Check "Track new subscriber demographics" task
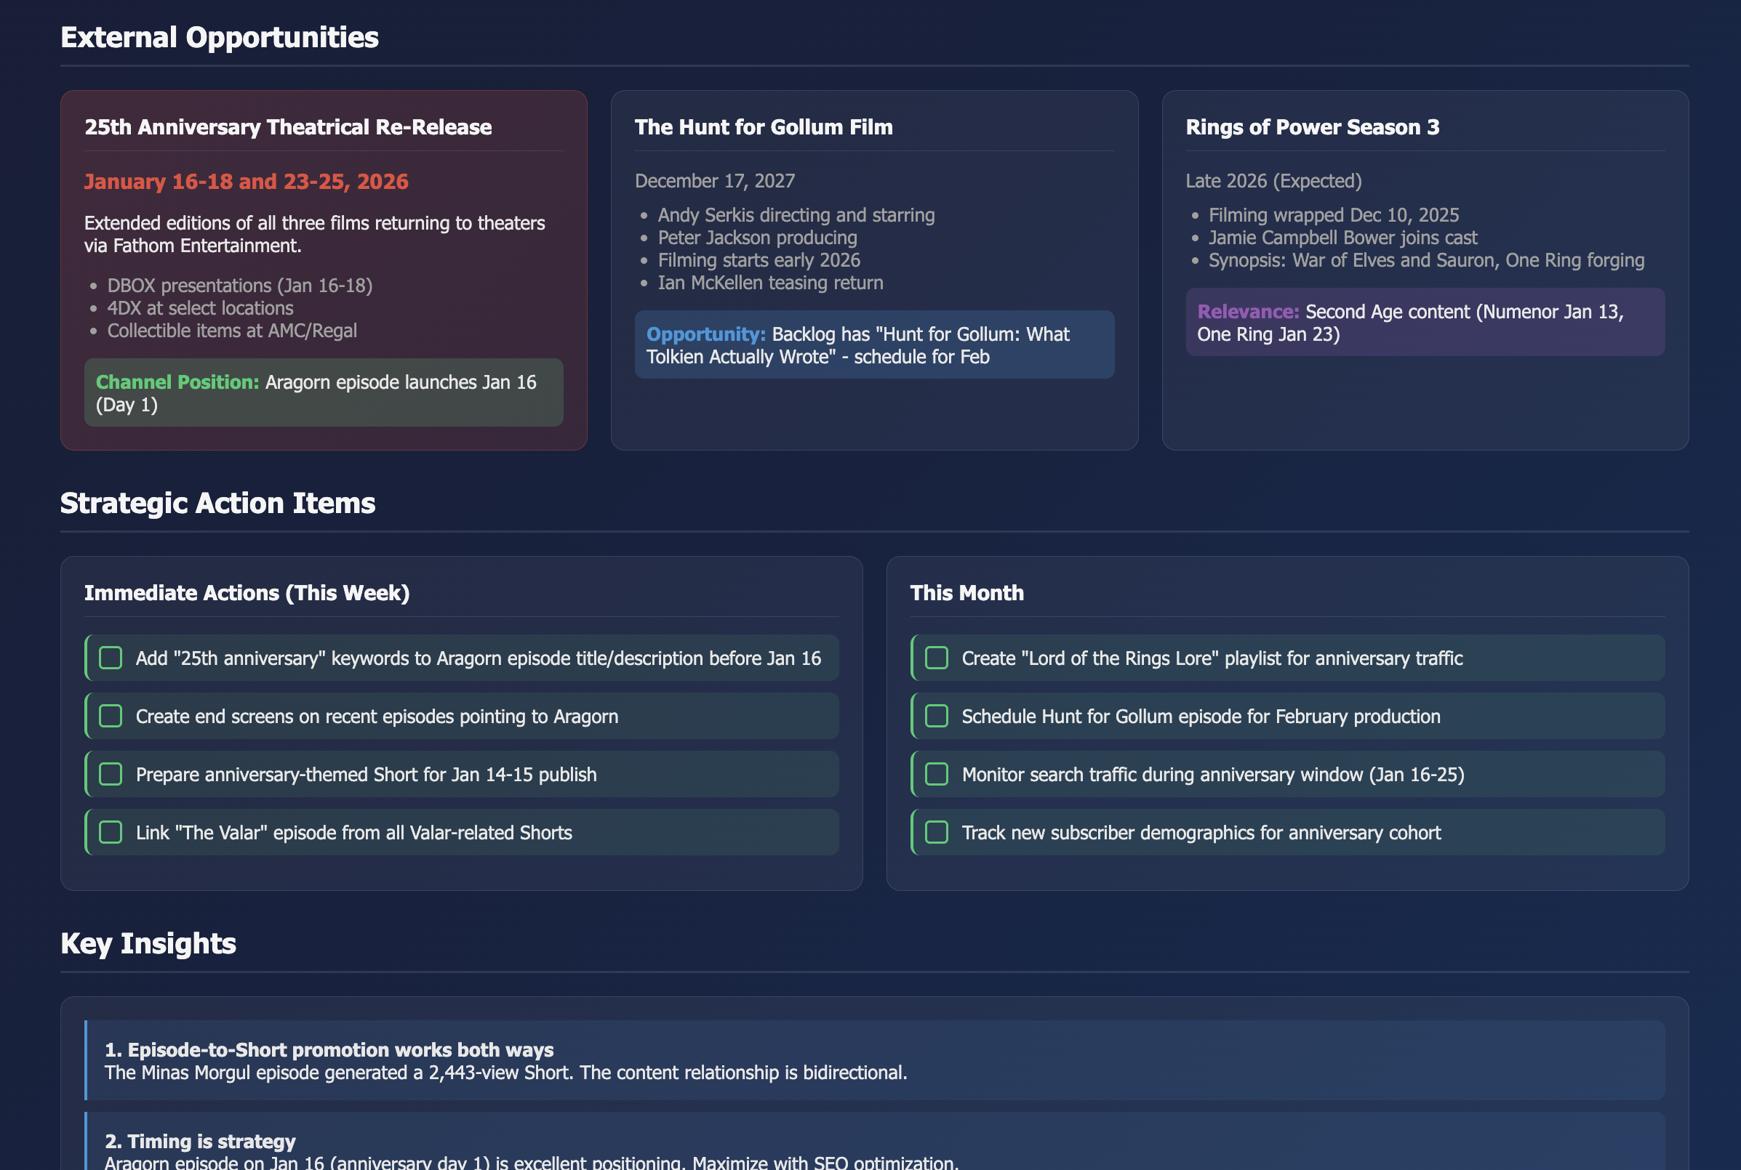Viewport: 1741px width, 1170px height. coord(936,832)
